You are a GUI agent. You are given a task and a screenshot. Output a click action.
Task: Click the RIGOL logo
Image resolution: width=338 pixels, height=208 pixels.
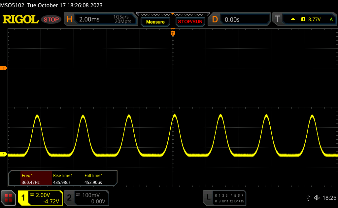point(20,19)
